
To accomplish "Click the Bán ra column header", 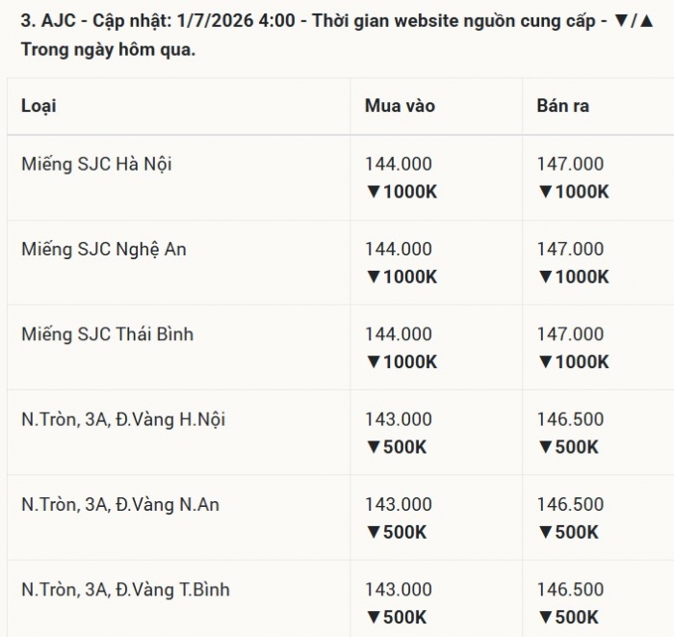I will click(562, 106).
